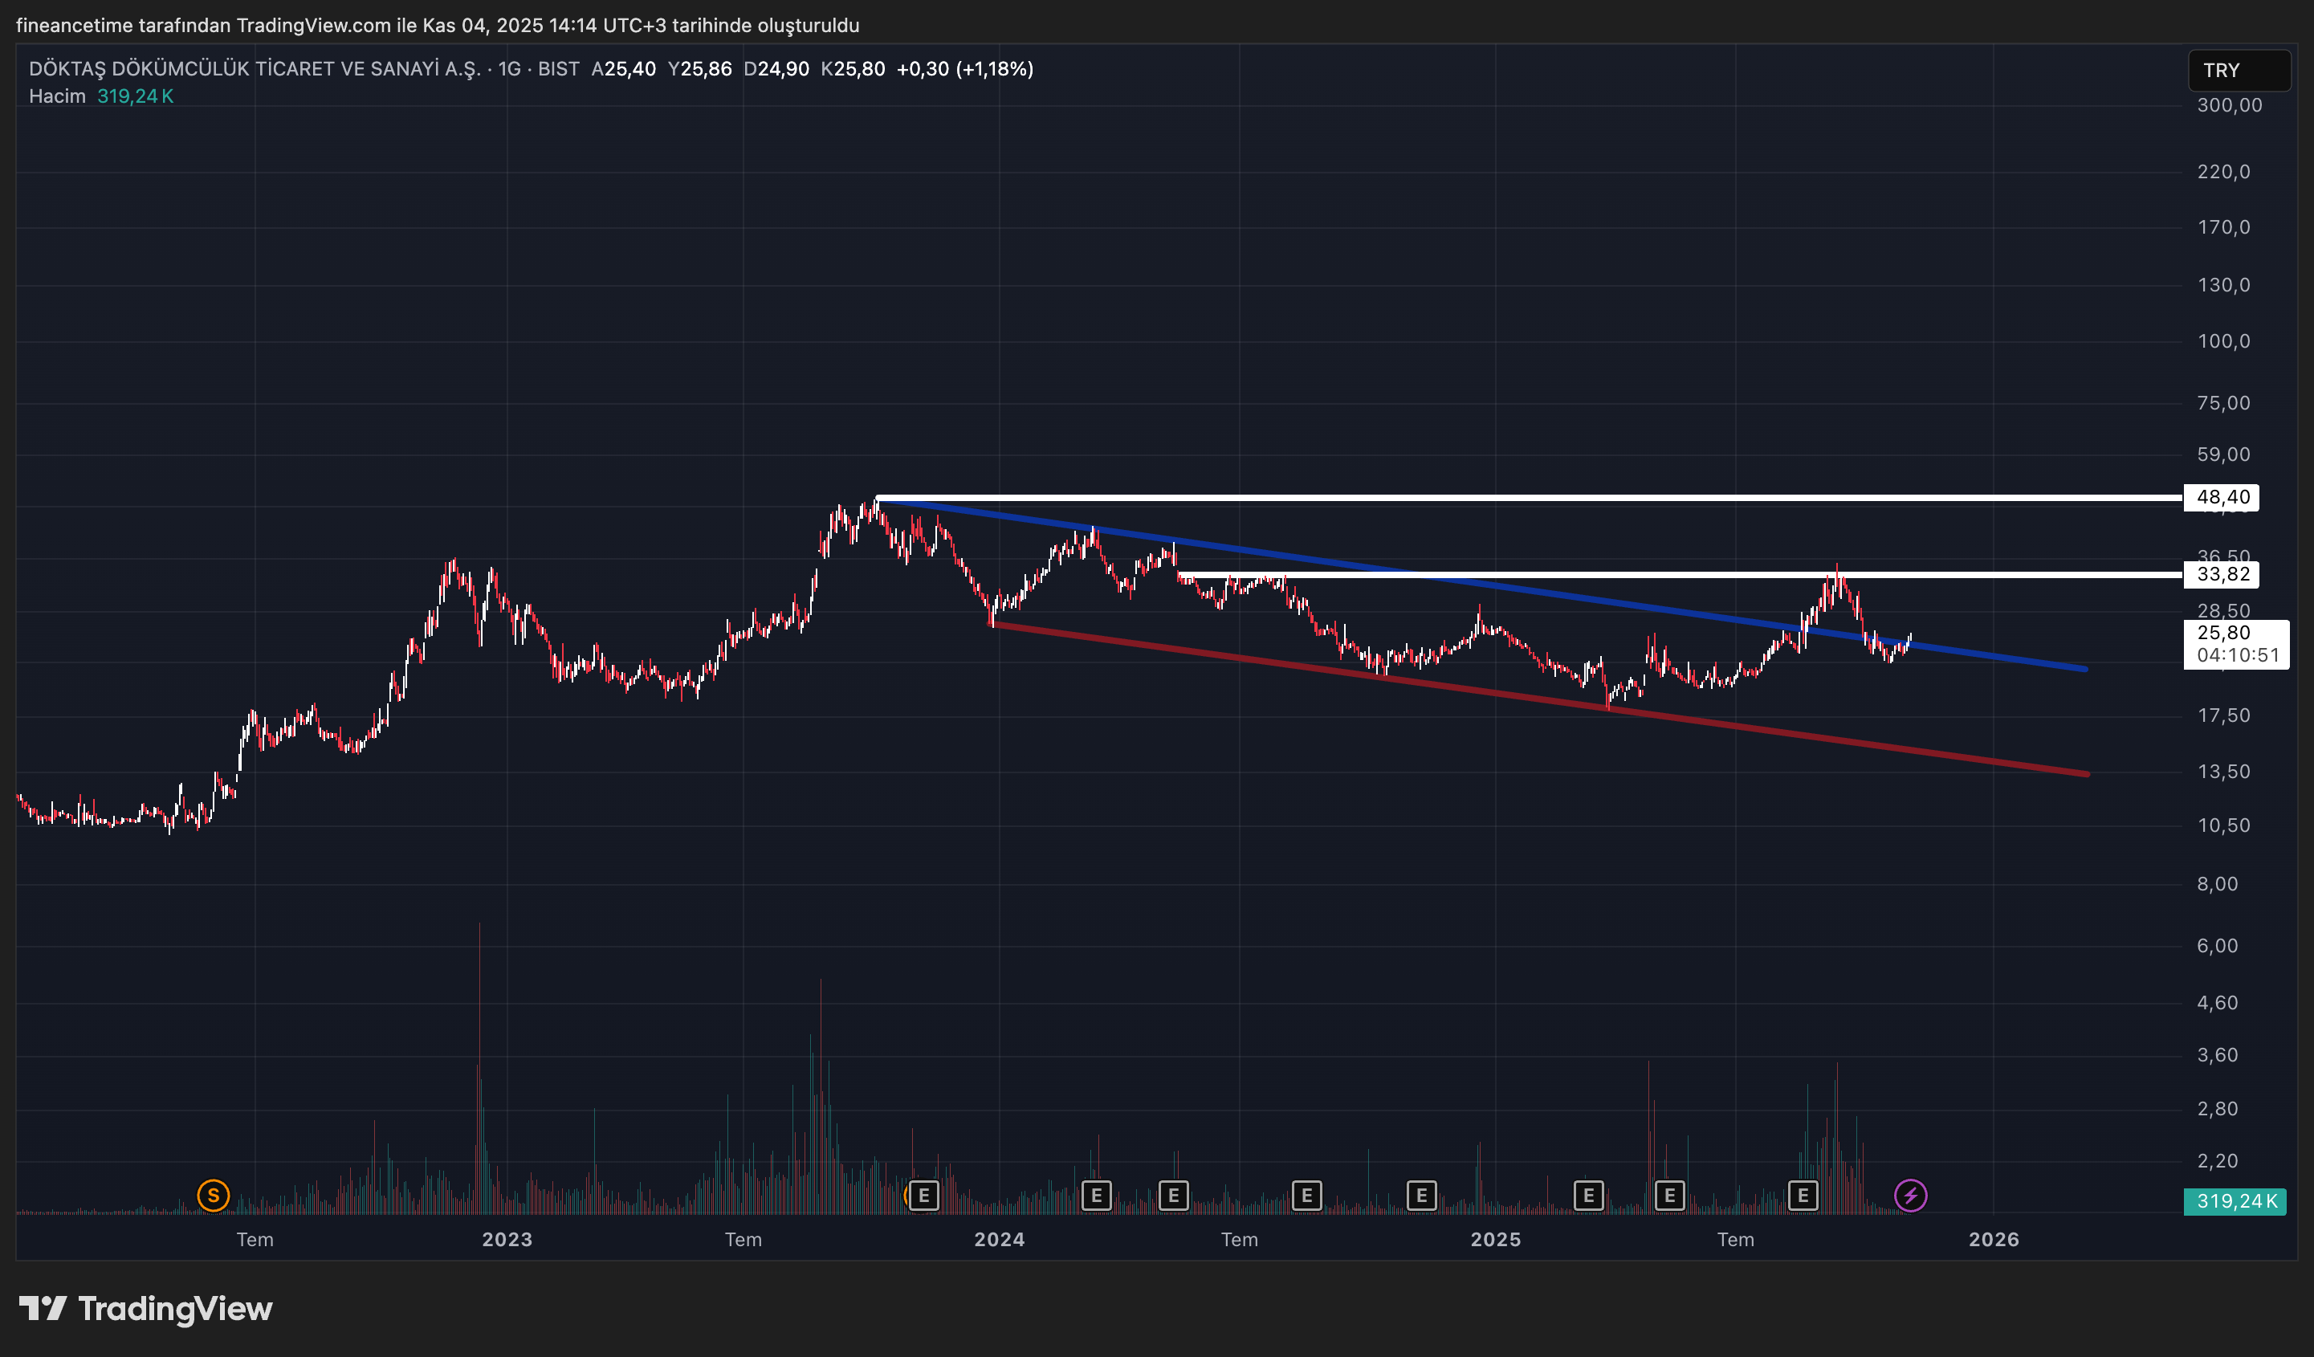Select the 48,40 price level label

[x=2222, y=498]
